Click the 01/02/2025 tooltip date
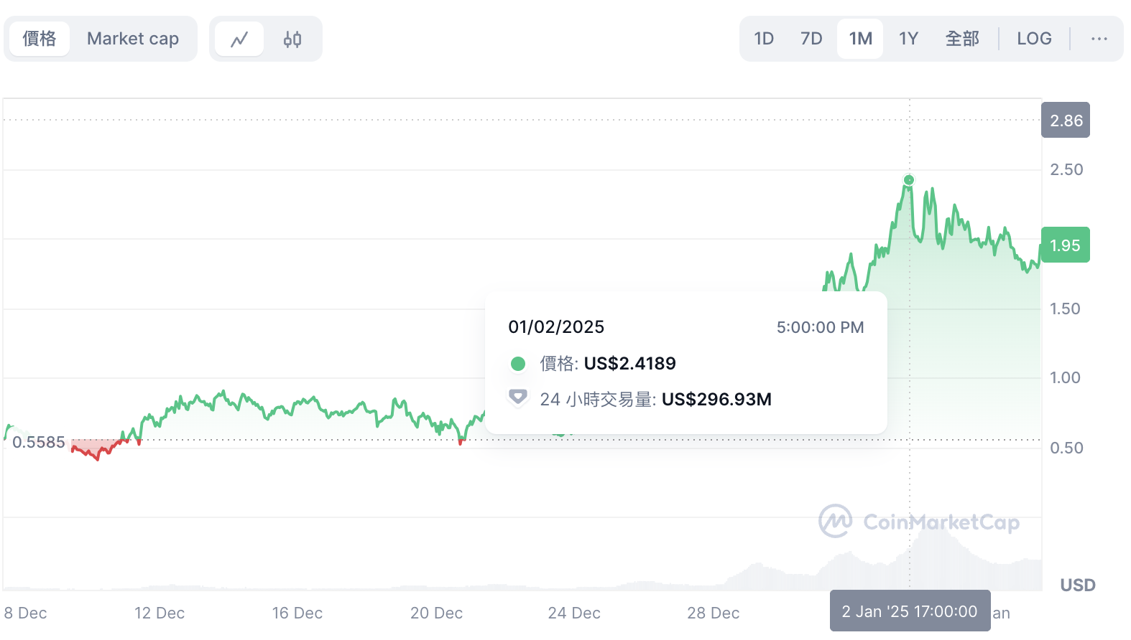The width and height of the screenshot is (1131, 640). 556,327
